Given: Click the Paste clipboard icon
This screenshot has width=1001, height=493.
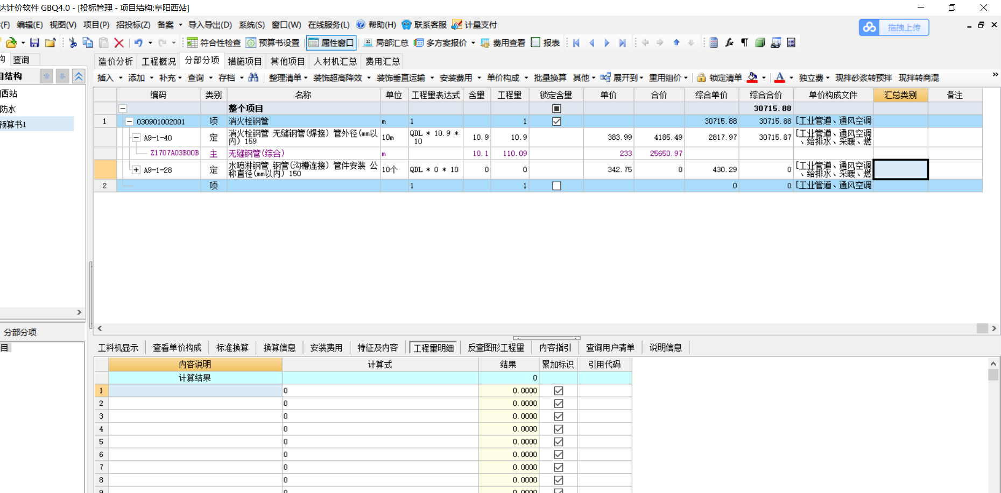Looking at the screenshot, I should (104, 43).
